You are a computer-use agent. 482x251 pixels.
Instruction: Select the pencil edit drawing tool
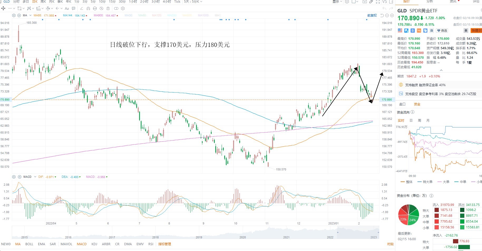click(x=82, y=8)
